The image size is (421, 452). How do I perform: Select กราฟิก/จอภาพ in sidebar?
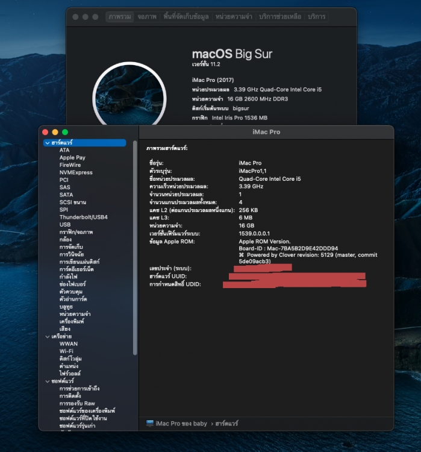[x=76, y=232]
